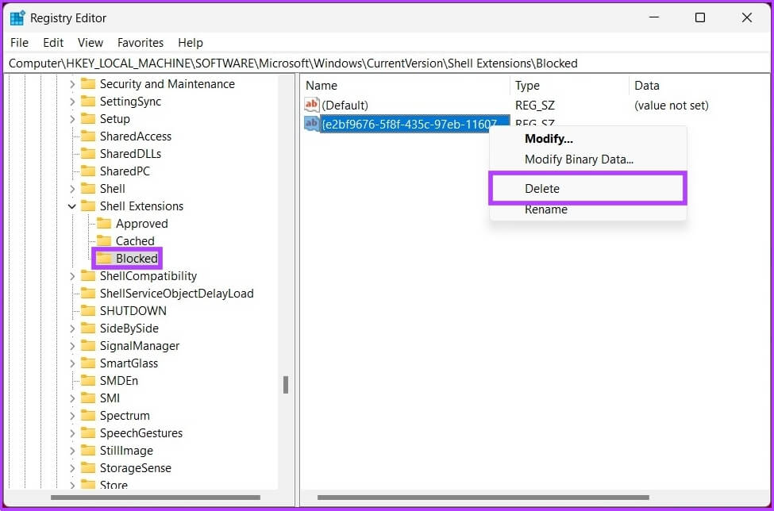Image resolution: width=774 pixels, height=511 pixels.
Task: Click the Registry Editor app icon in title bar
Action: (x=17, y=17)
